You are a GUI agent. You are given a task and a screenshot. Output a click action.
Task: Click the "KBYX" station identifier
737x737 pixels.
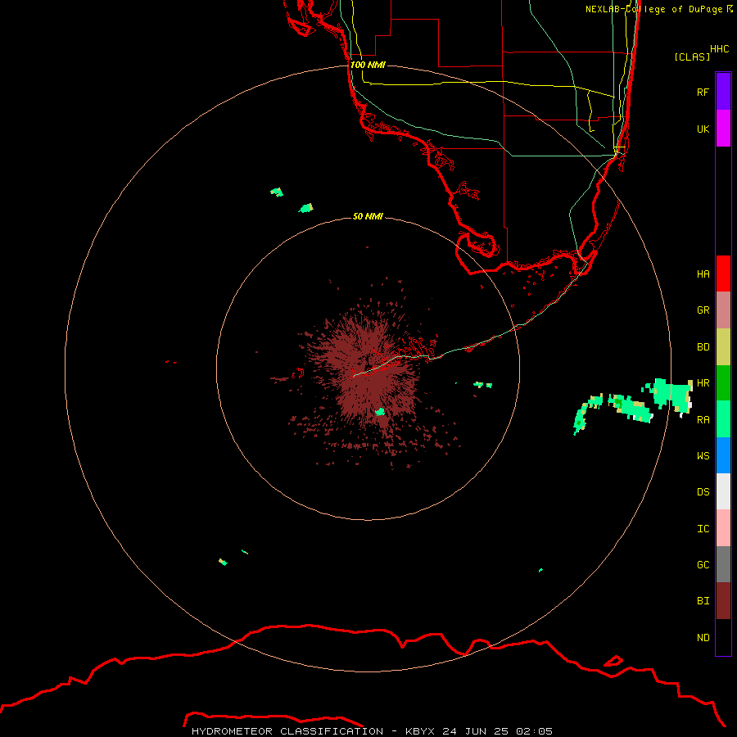tap(420, 731)
